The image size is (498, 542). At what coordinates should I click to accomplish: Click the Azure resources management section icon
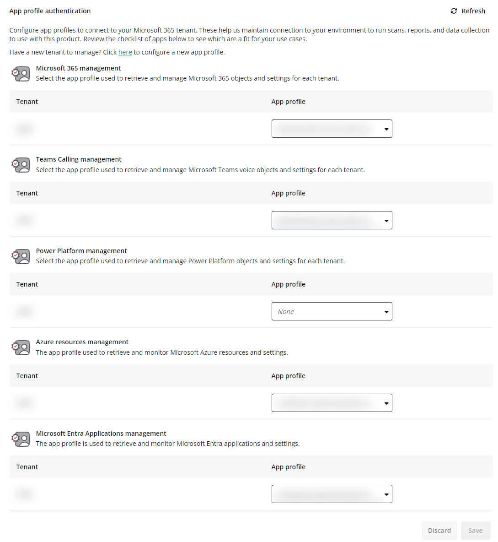(x=21, y=347)
